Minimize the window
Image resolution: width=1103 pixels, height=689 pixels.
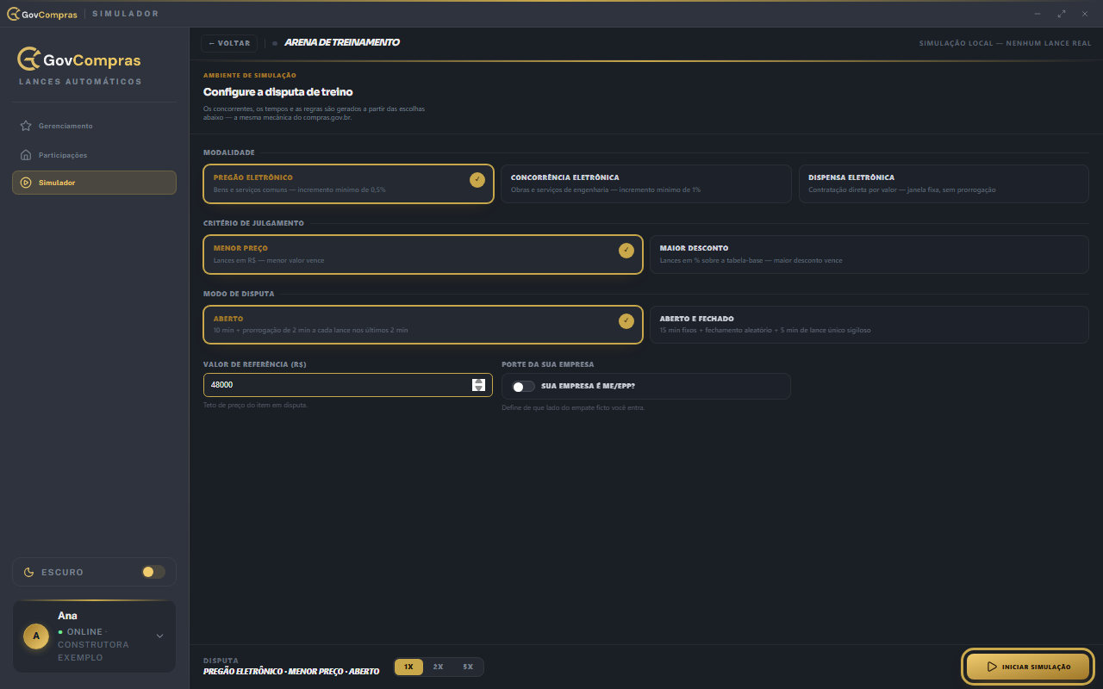[x=1037, y=14]
